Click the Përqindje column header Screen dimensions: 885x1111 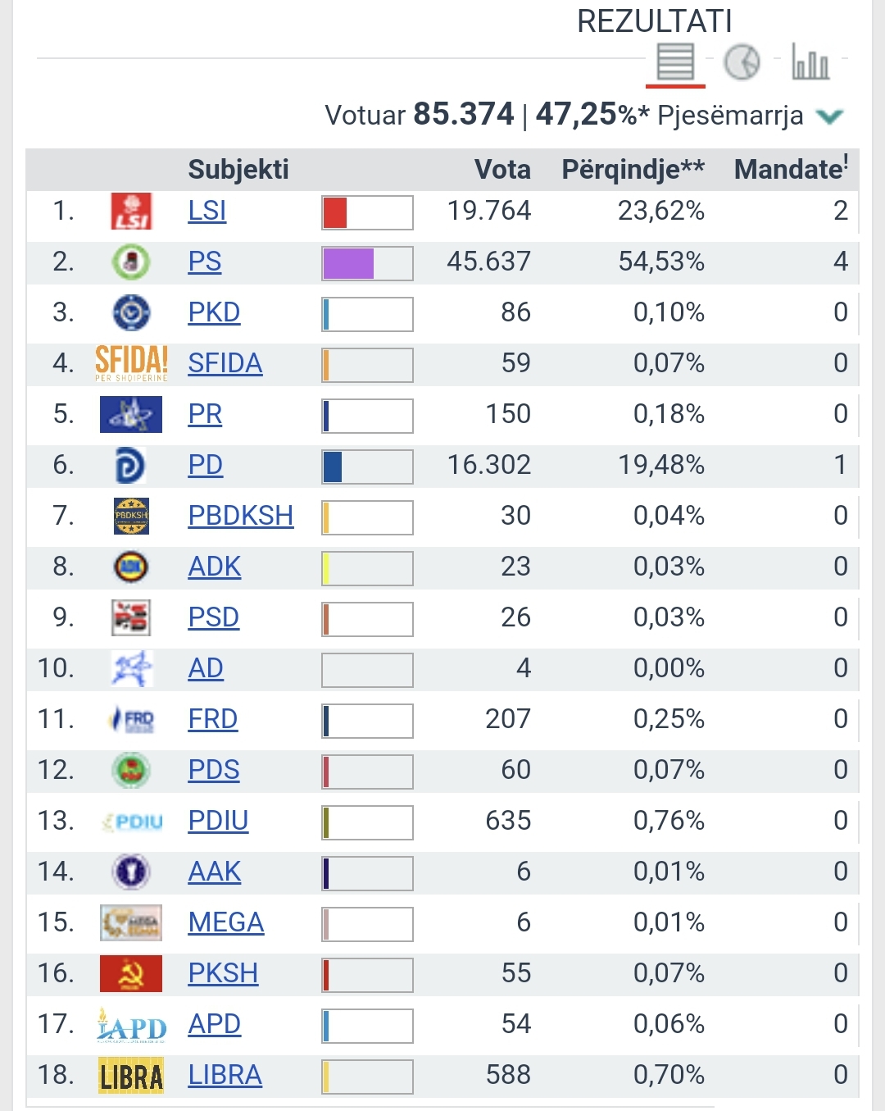pyautogui.click(x=633, y=170)
